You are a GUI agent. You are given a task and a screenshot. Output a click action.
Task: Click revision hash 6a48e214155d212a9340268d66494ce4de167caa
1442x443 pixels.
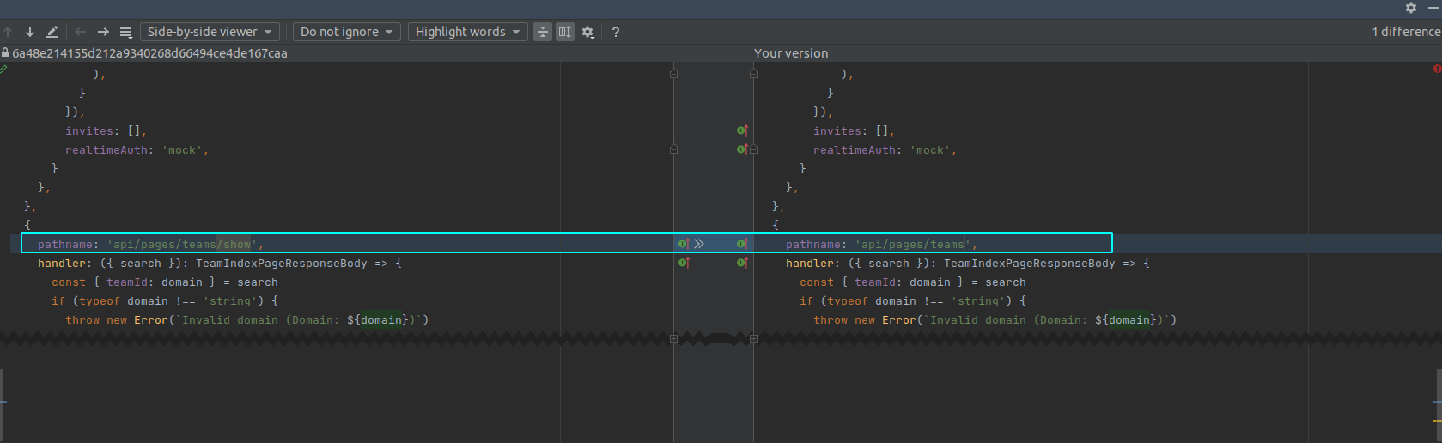coord(149,53)
